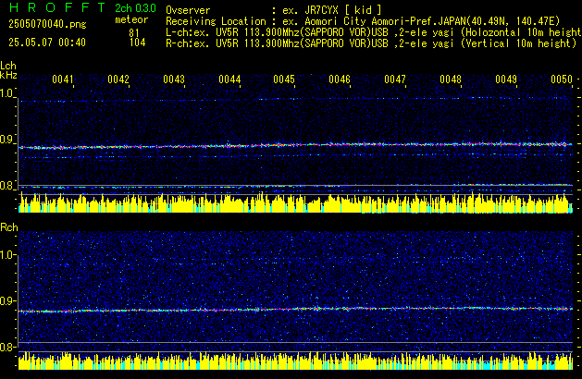This screenshot has width=582, height=379.
Task: Click time marker 0048
Action: point(451,79)
